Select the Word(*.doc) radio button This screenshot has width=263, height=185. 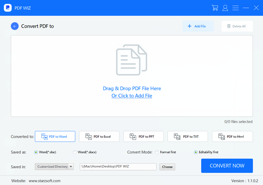coord(36,152)
